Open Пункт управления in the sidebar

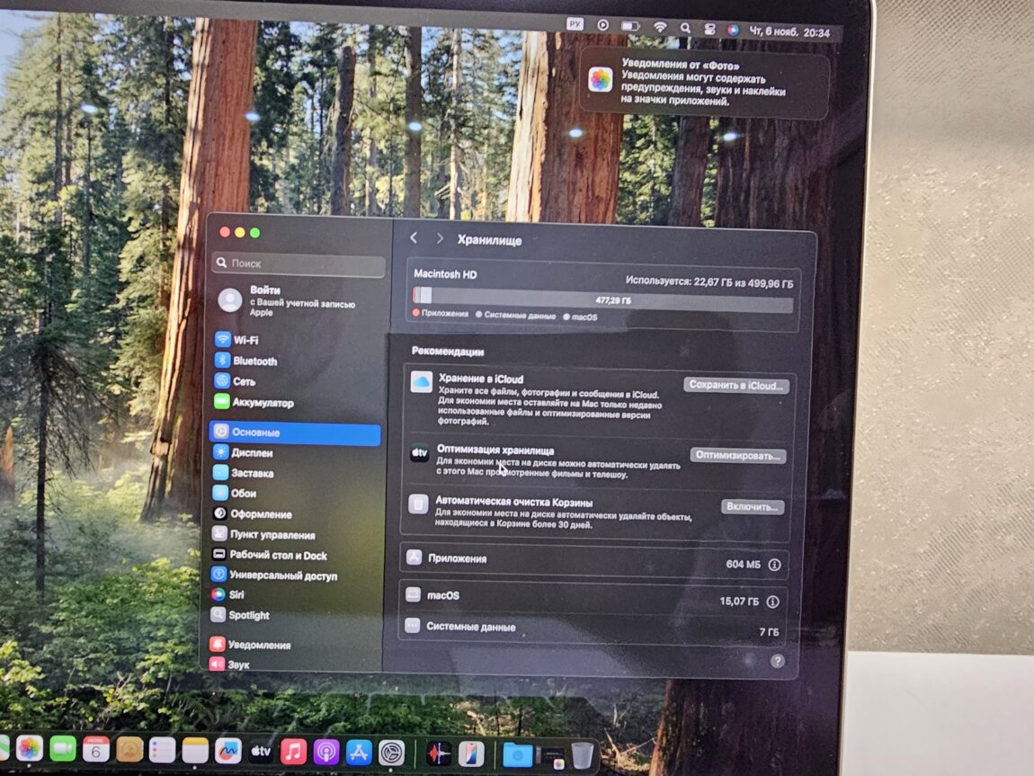tap(272, 535)
